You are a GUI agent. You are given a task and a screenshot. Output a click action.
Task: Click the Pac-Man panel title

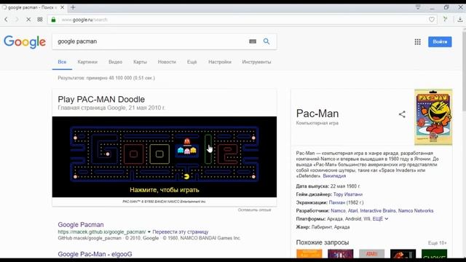317,114
